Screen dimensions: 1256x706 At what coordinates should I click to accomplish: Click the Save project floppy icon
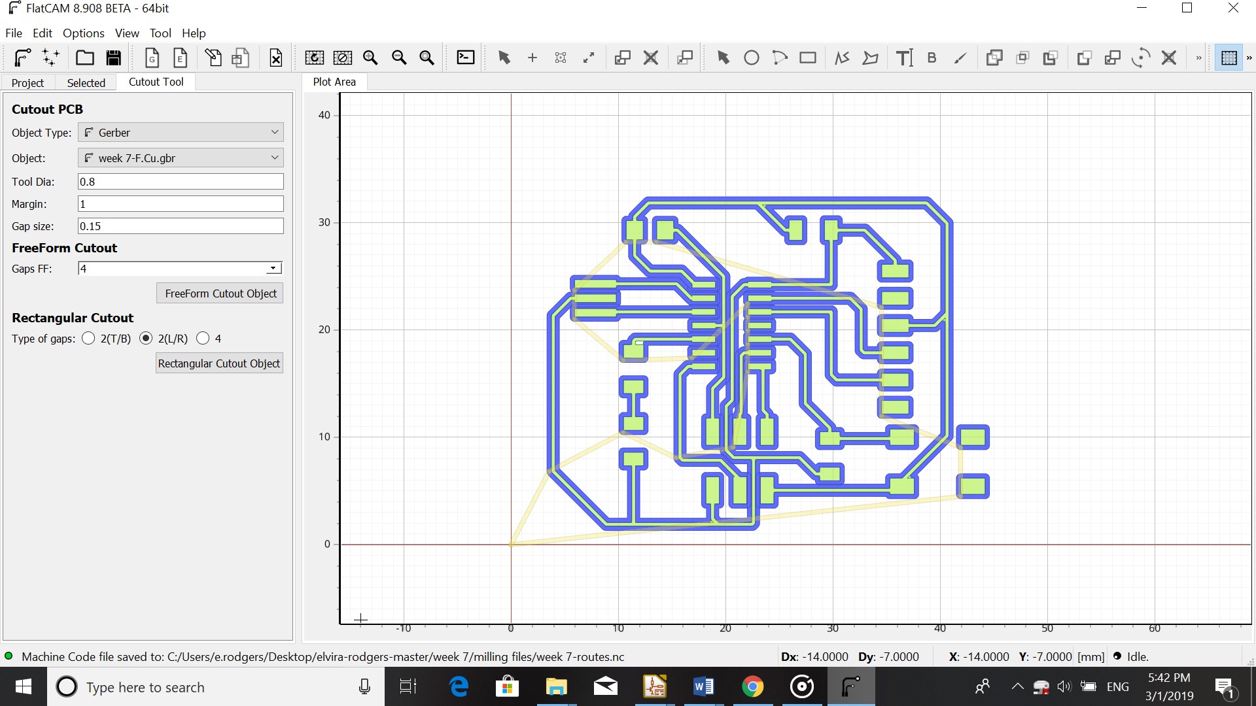(x=114, y=58)
